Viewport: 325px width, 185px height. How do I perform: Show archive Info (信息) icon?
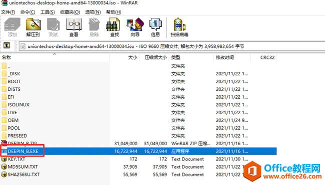[155, 27]
